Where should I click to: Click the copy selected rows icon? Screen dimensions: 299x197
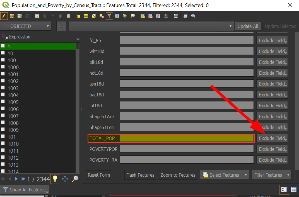(x=61, y=16)
